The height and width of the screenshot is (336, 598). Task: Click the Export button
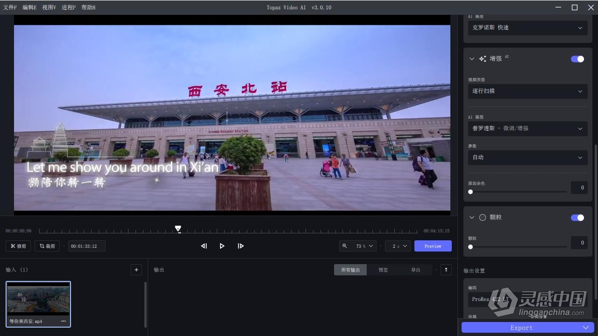(x=521, y=327)
